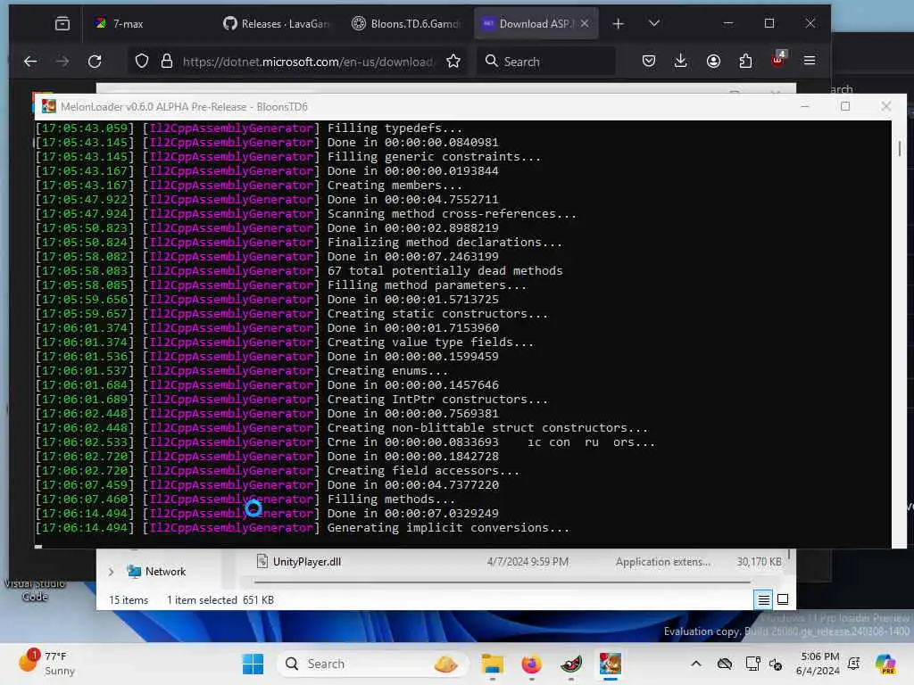Open MelonLoader watermelon taskbar icon

(570, 664)
